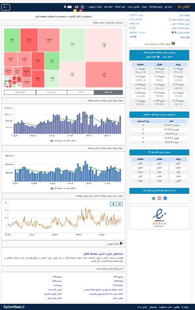Click the اهرم treemap tile
This screenshot has width=195, height=310.
(104, 74)
